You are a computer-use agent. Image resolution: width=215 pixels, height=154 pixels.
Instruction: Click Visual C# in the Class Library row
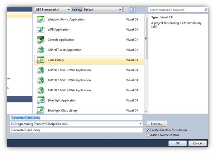[132, 60]
